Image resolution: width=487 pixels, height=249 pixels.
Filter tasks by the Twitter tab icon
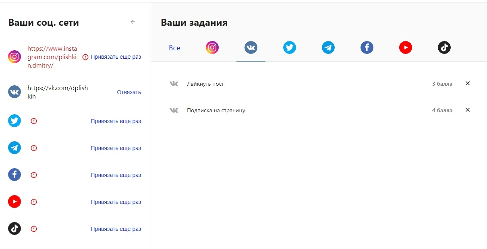click(290, 48)
